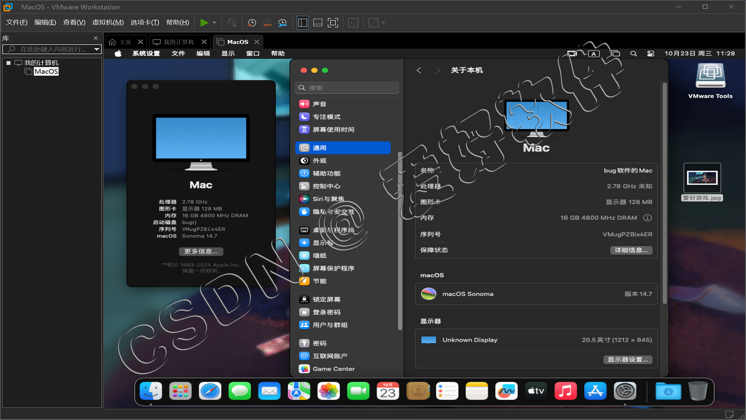Open the 窗口 menu in macOS menubar
Viewport: 746px width, 420px height.
tap(253, 54)
